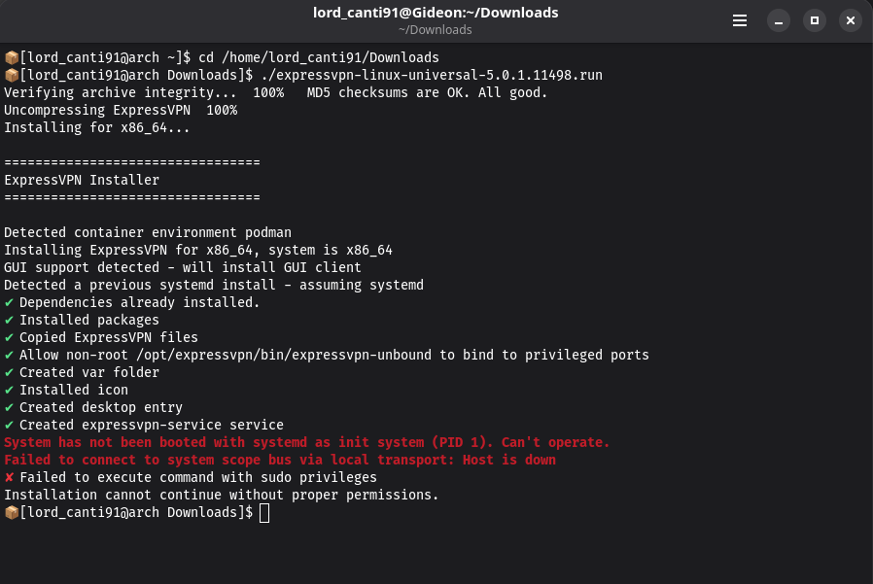This screenshot has width=873, height=584.
Task: Click the package emoji on the last prompt line
Action: (x=11, y=512)
